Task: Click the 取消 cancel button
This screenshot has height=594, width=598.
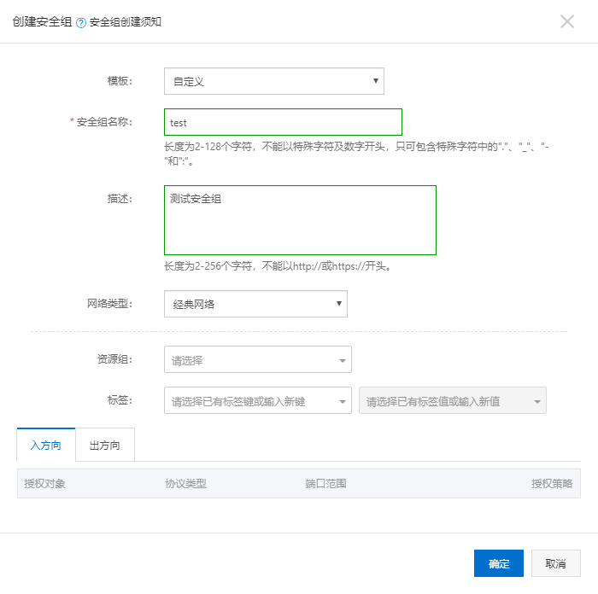Action: click(x=555, y=563)
